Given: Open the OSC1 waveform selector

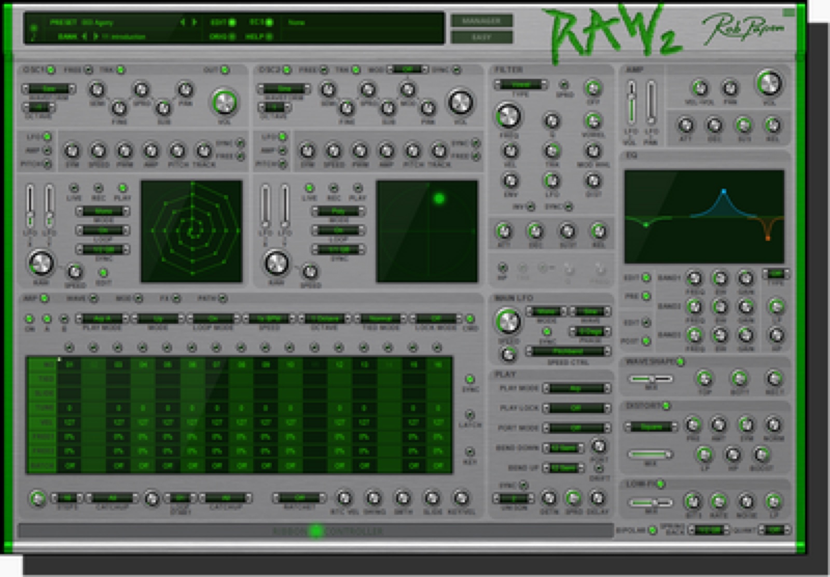Looking at the screenshot, I should (x=49, y=89).
